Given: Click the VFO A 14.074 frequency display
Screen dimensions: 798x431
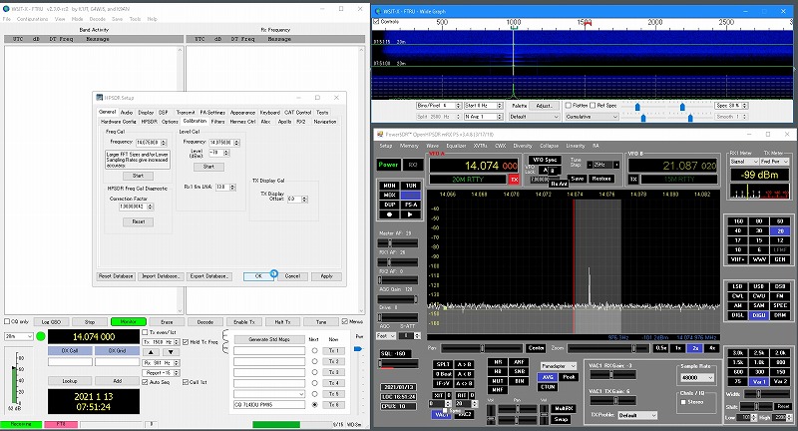Looking at the screenshot, I should [474, 166].
